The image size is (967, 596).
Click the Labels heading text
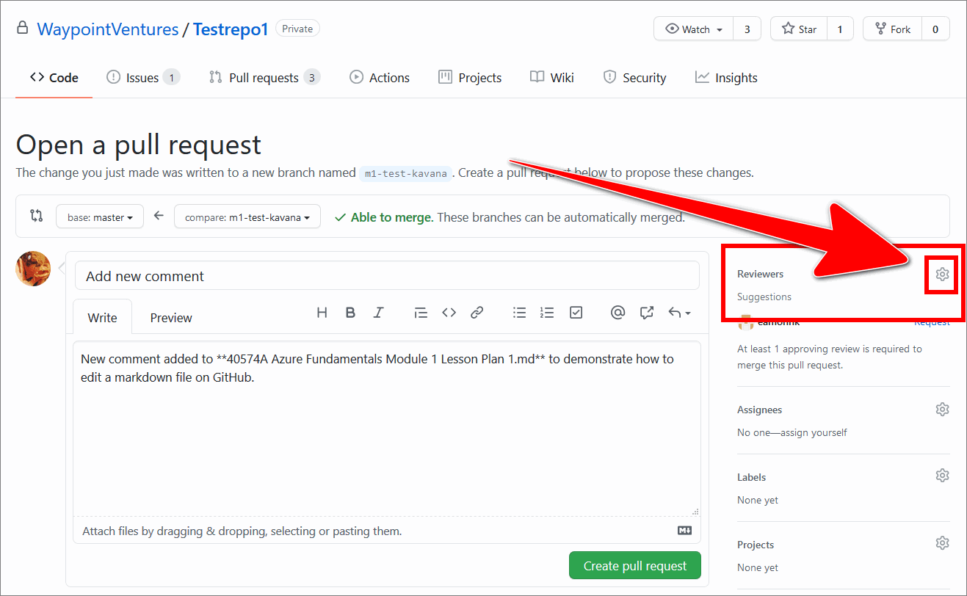pyautogui.click(x=751, y=477)
